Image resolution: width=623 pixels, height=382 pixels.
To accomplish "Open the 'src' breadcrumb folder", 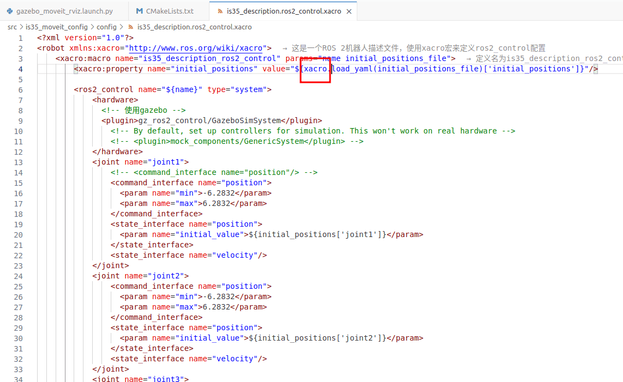I will (12, 27).
